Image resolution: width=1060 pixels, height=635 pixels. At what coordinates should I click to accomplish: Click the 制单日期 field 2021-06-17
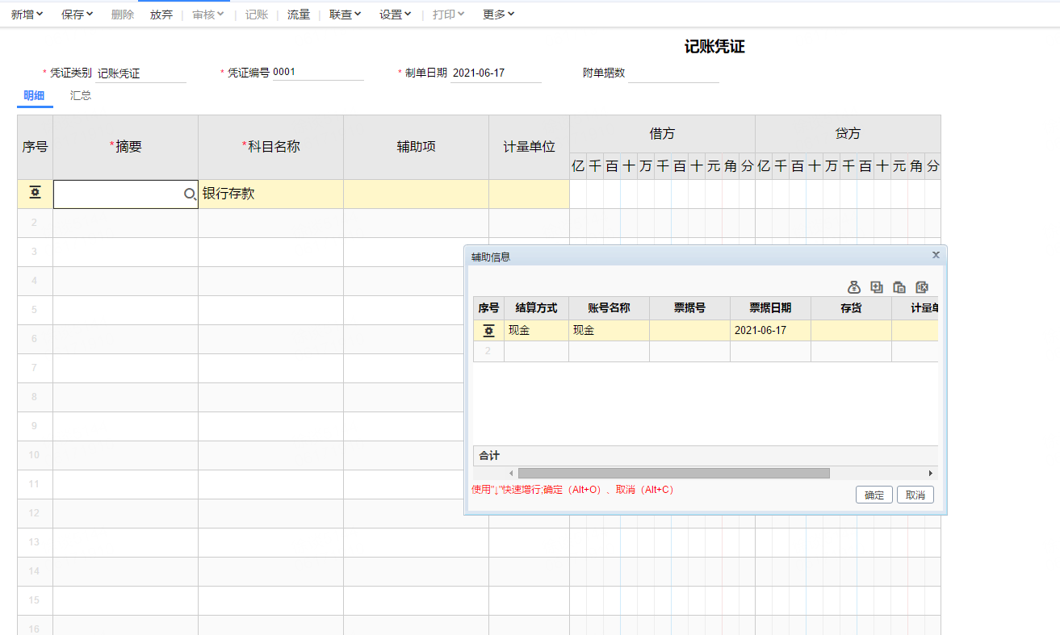tap(496, 73)
